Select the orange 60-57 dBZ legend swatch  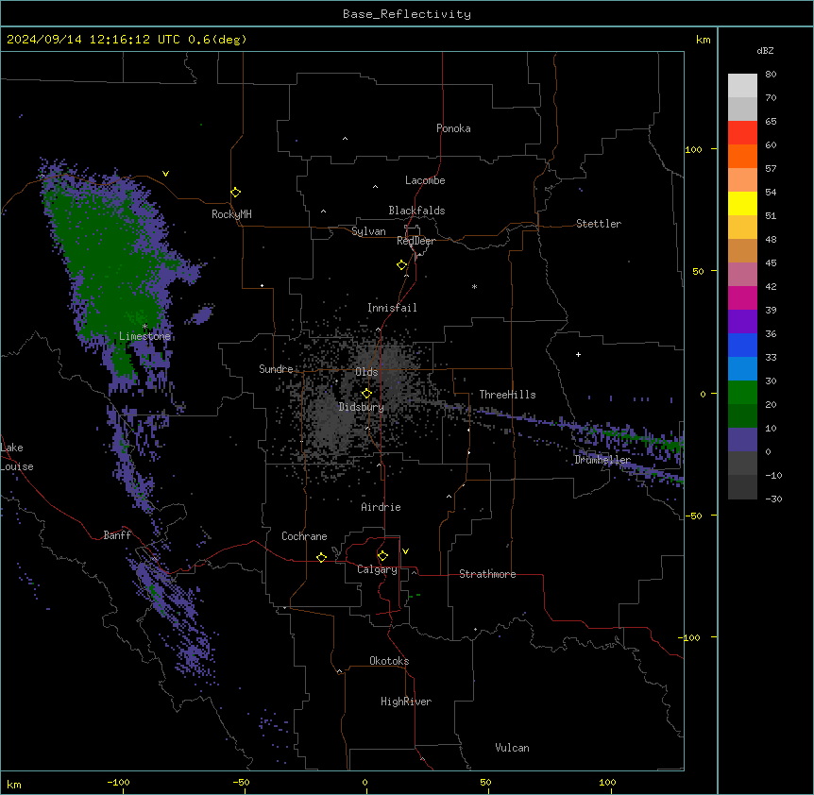742,156
